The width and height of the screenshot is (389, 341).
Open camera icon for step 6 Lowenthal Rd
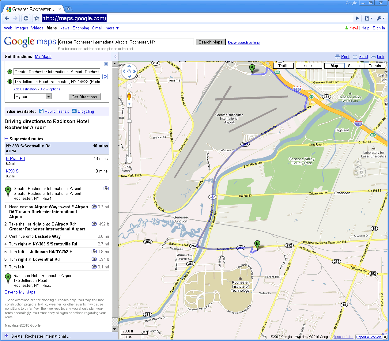pos(94,259)
